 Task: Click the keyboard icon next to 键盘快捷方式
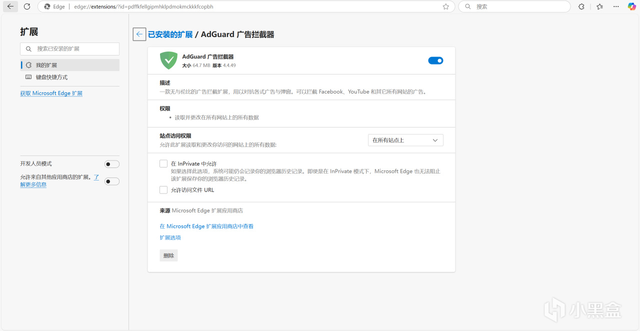coord(28,77)
